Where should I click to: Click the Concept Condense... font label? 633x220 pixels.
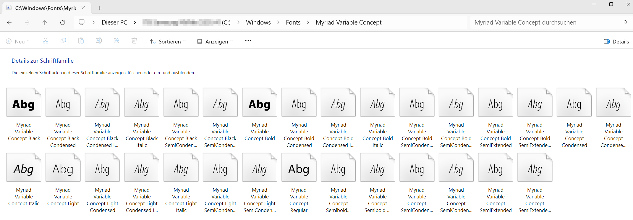tap(613, 135)
